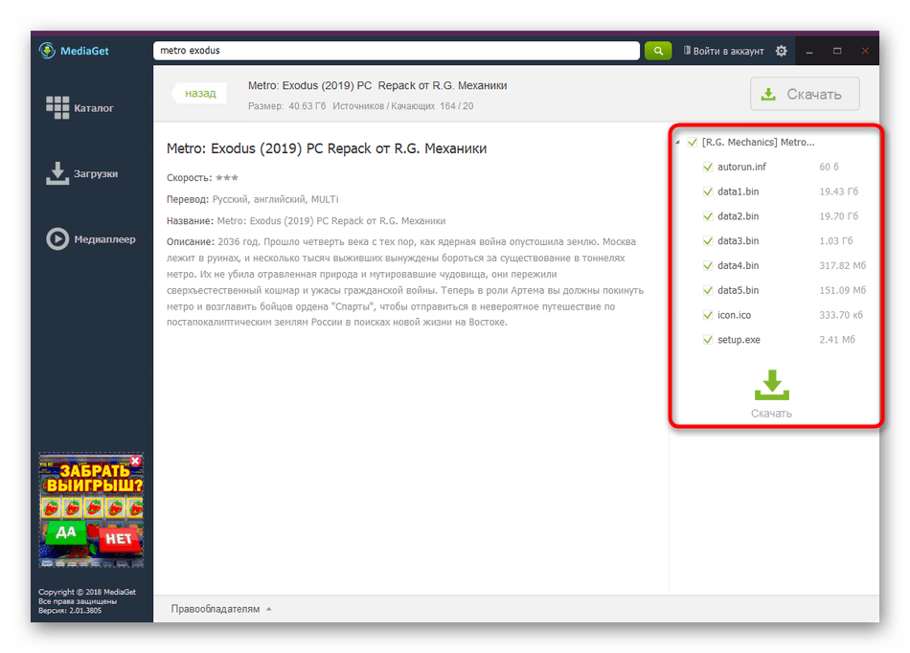Click the top Скачать button
The height and width of the screenshot is (653, 910).
coord(805,94)
